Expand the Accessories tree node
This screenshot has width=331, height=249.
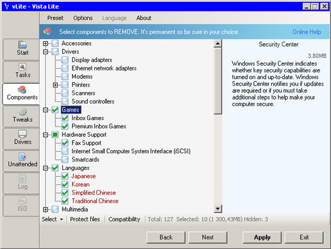coord(45,43)
